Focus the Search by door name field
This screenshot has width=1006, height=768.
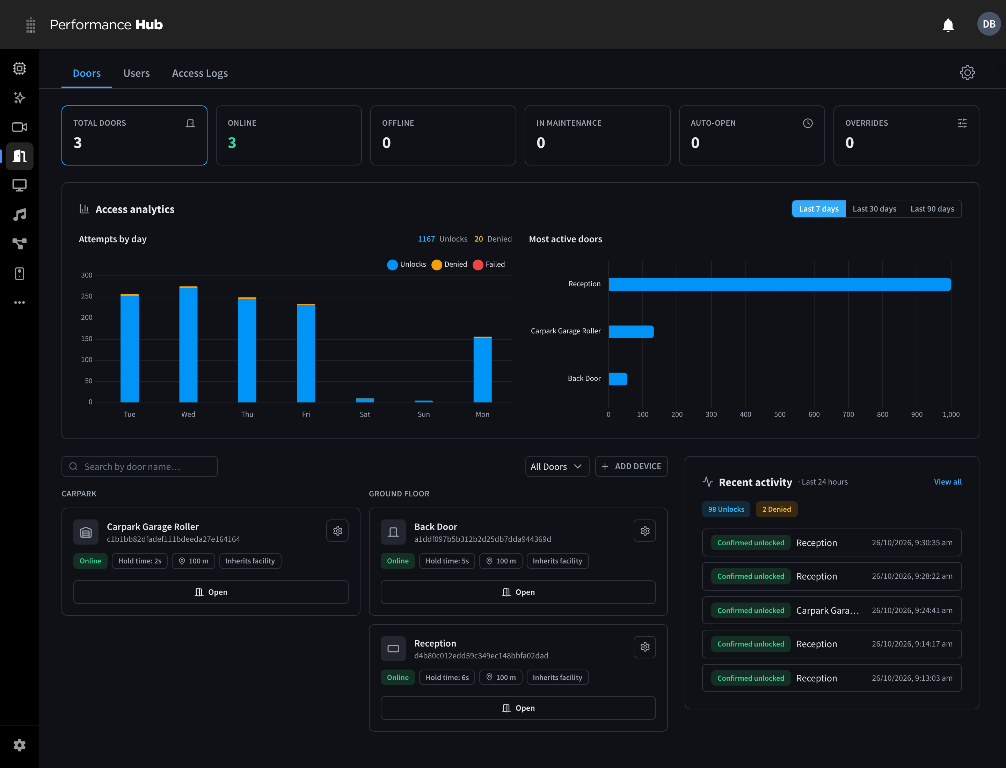coord(139,466)
